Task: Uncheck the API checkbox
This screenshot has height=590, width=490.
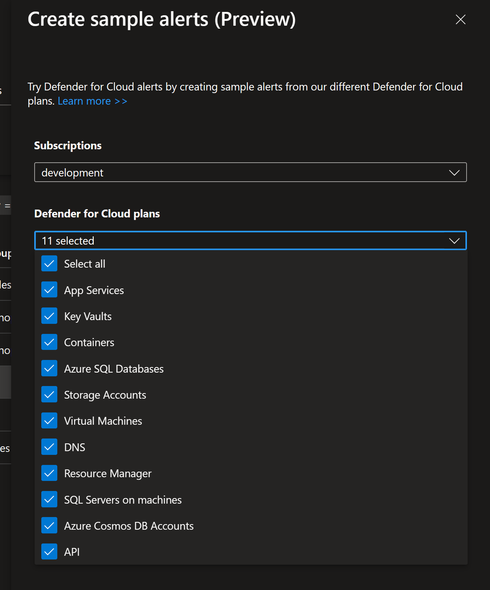Action: point(49,552)
